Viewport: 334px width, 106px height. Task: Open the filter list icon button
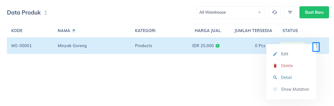coord(290,12)
